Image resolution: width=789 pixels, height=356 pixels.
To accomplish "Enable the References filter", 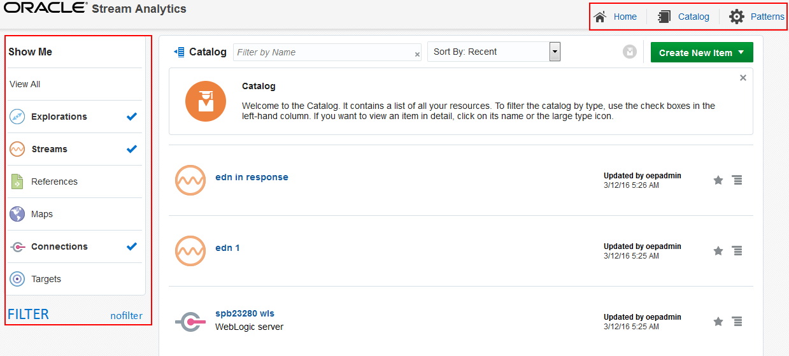I will (75, 182).
